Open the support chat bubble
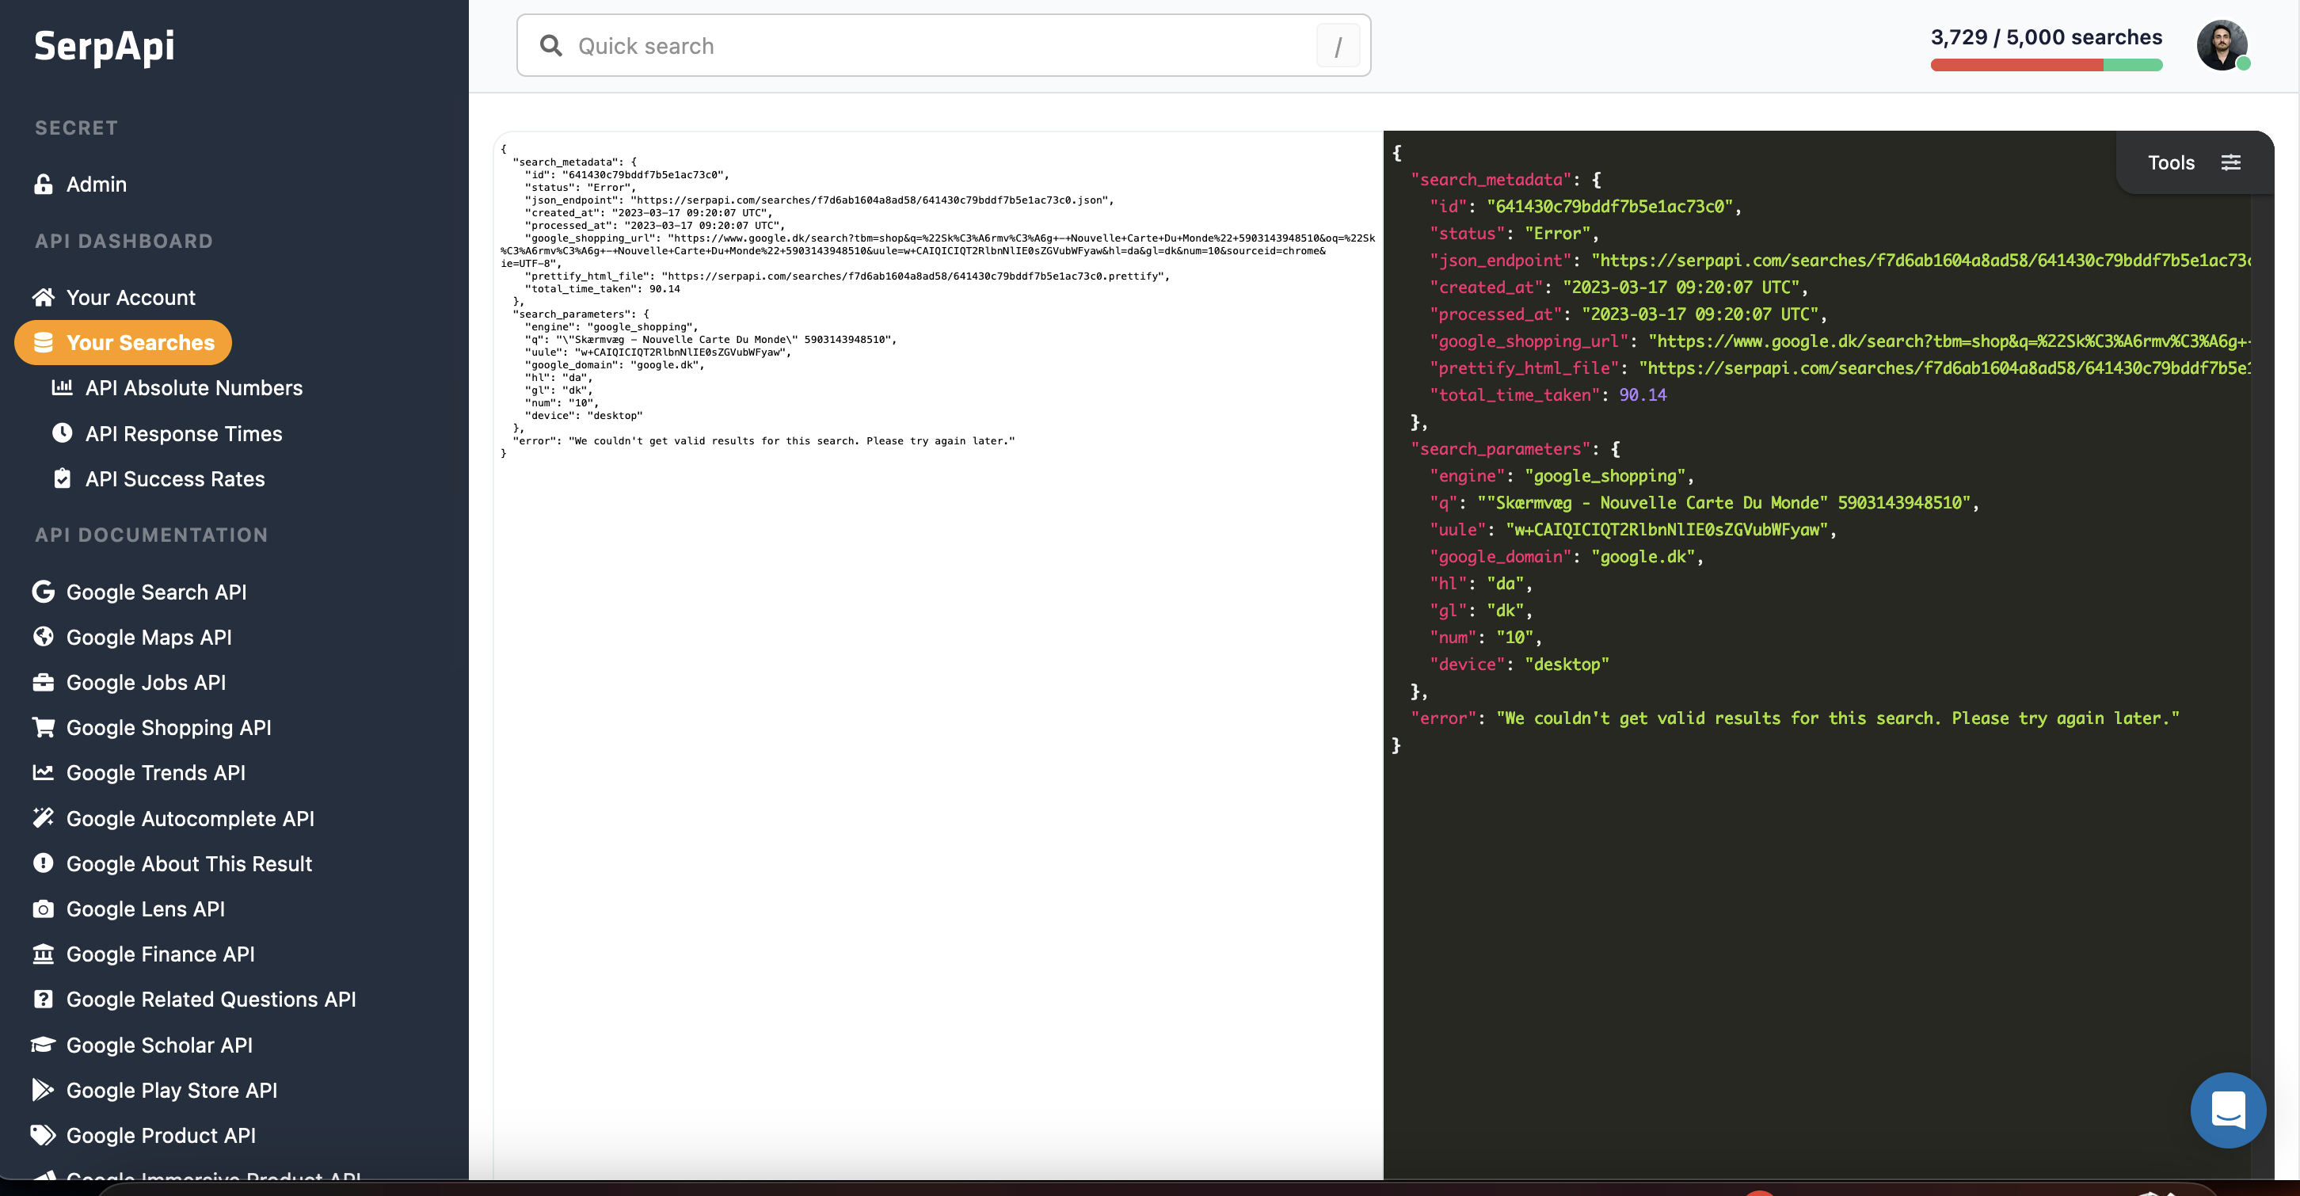Image resolution: width=2300 pixels, height=1196 pixels. tap(2227, 1110)
